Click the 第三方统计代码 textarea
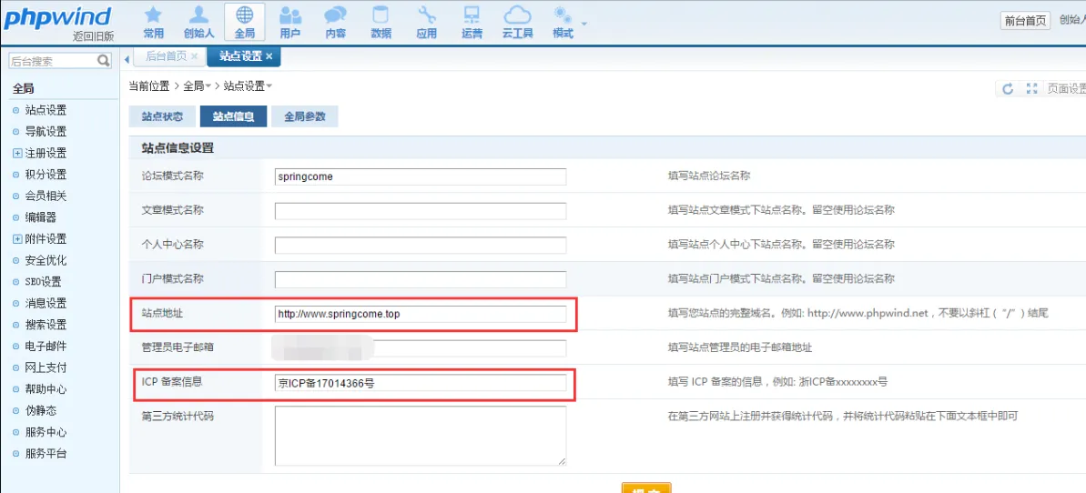 click(x=421, y=436)
